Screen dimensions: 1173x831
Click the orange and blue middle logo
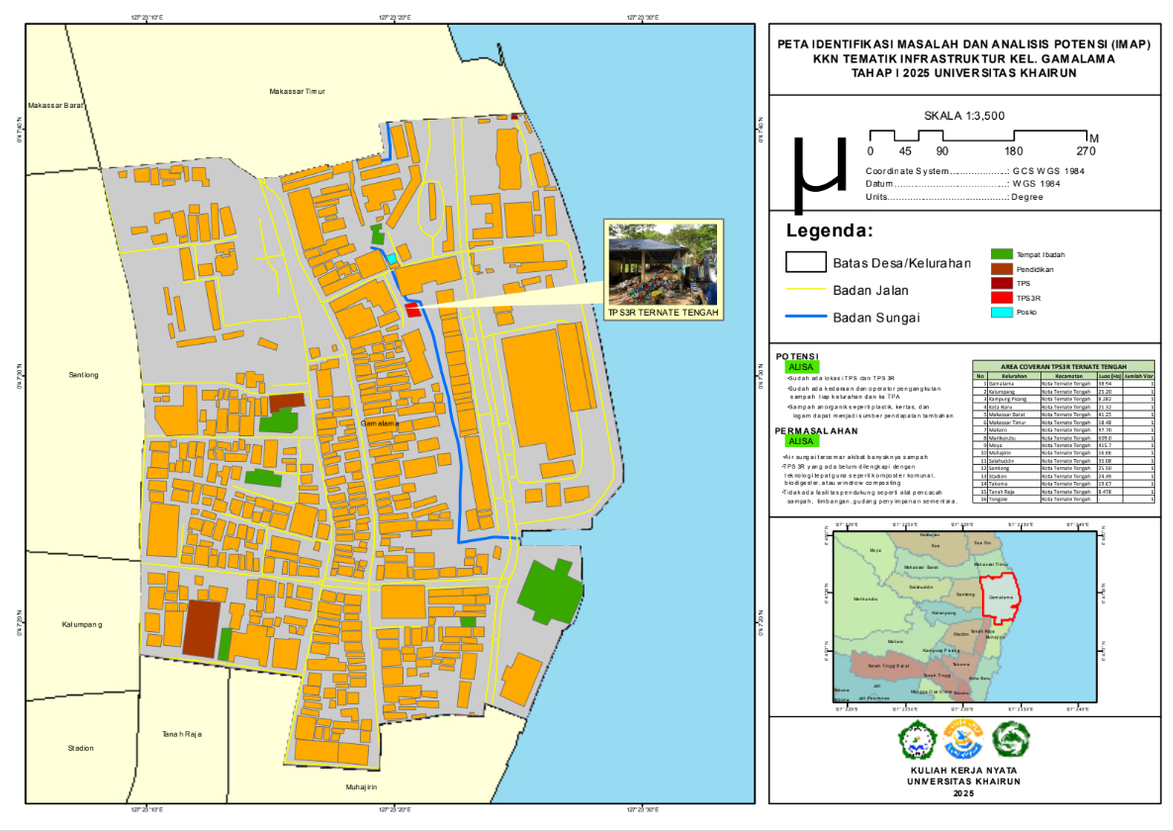tap(962, 736)
